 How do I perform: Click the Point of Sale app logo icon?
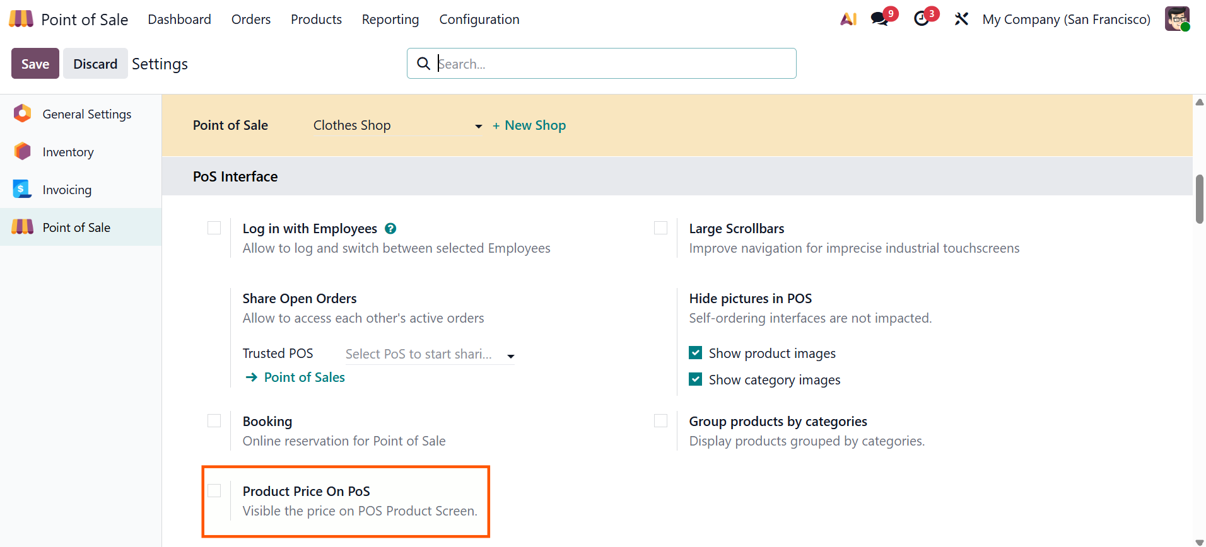[x=21, y=19]
